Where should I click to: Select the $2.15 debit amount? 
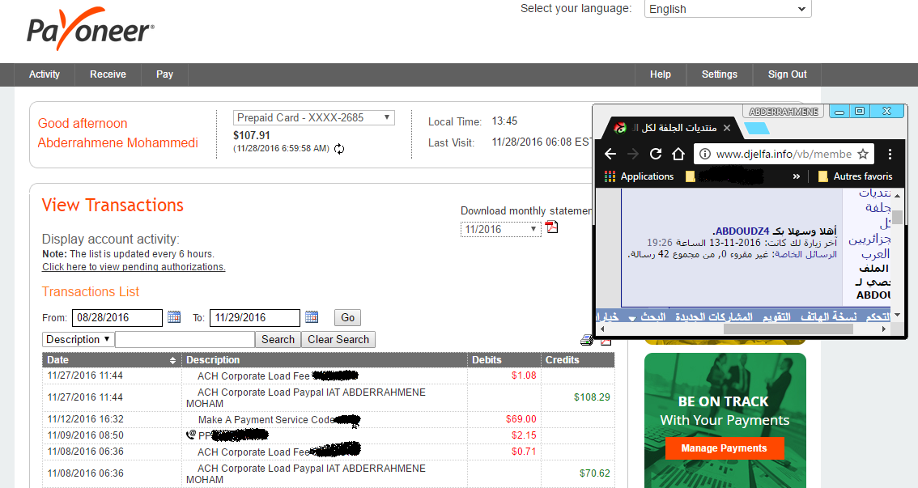click(524, 435)
